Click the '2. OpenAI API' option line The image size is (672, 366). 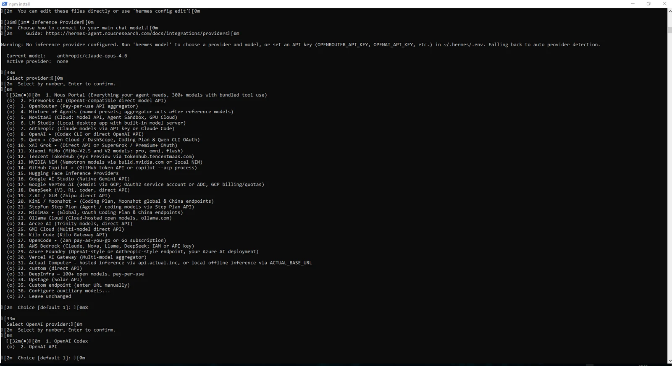tap(32, 347)
